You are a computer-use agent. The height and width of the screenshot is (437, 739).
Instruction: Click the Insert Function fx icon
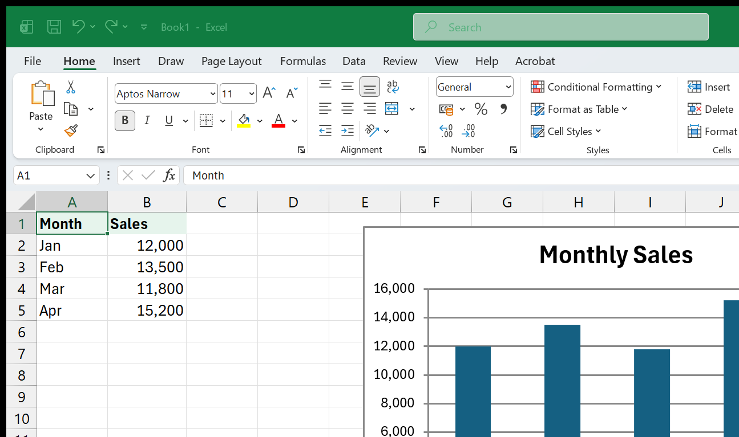[169, 175]
